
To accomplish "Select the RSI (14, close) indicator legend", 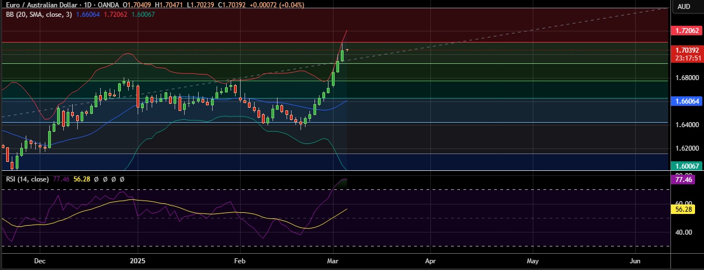I will click(28, 179).
